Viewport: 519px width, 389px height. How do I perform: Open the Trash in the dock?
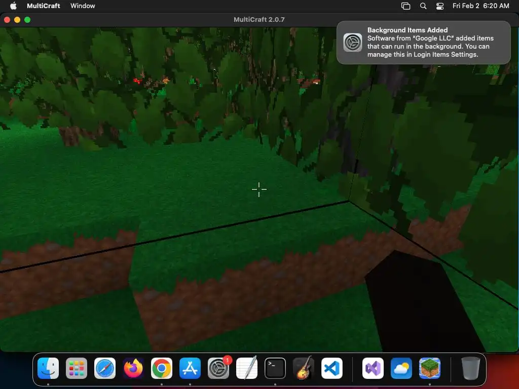(x=471, y=368)
